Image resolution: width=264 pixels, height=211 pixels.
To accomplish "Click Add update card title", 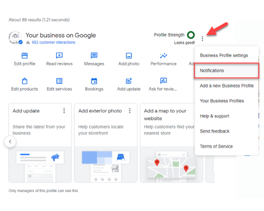I will pyautogui.click(x=26, y=111).
